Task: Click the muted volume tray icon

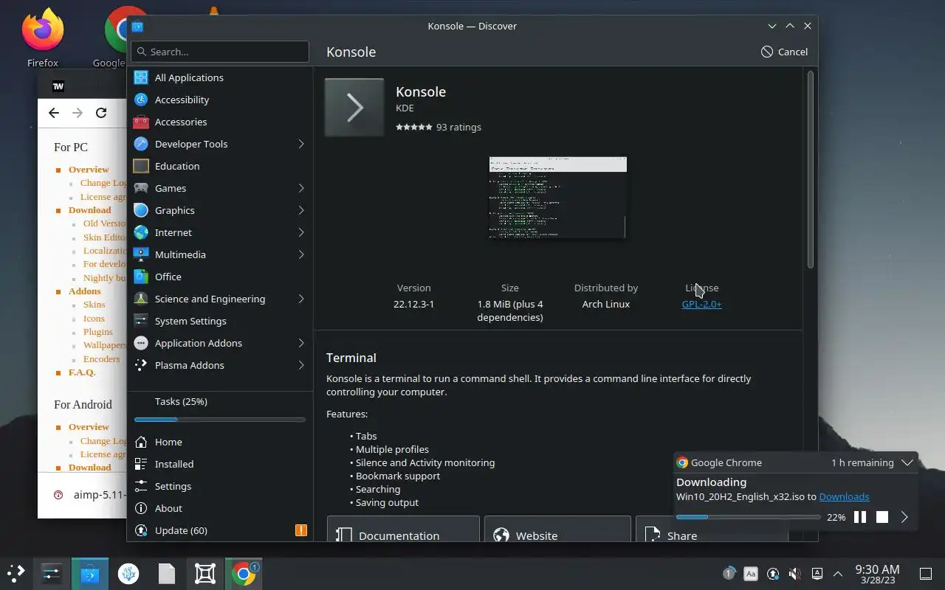Action: coord(794,573)
